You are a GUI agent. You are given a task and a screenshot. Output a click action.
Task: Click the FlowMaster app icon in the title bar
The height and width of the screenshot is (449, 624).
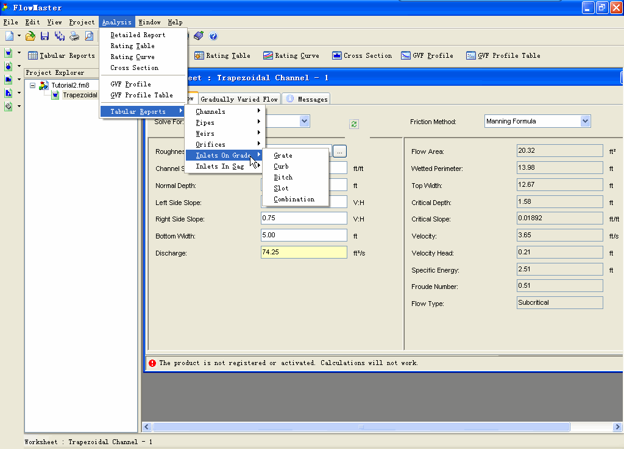pos(5,7)
